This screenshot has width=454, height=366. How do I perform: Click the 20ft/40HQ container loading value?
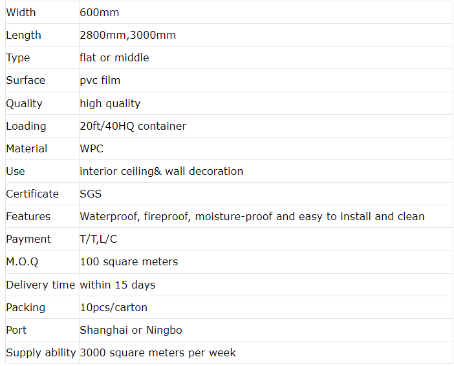tap(133, 126)
